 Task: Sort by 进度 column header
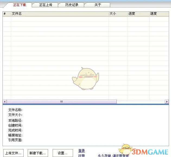click(x=138, y=14)
